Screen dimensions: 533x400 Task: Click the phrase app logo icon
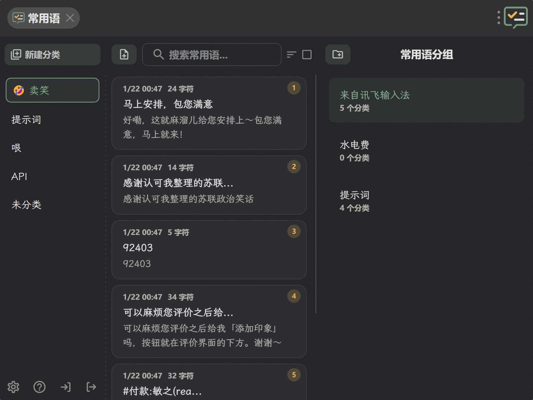coord(516,18)
